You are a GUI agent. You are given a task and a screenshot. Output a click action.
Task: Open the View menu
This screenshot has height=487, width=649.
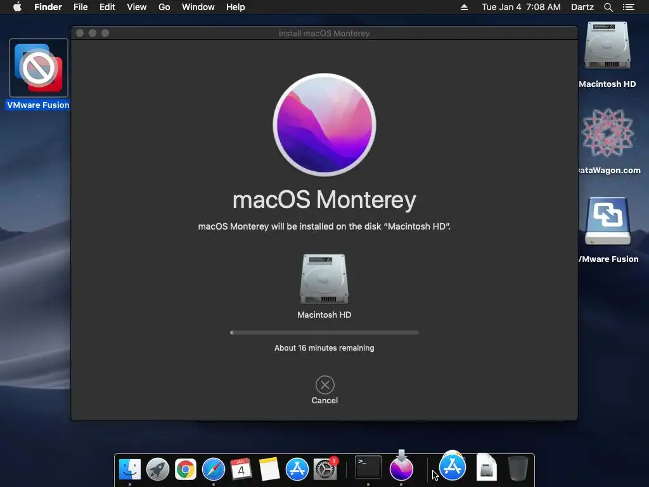click(x=137, y=7)
